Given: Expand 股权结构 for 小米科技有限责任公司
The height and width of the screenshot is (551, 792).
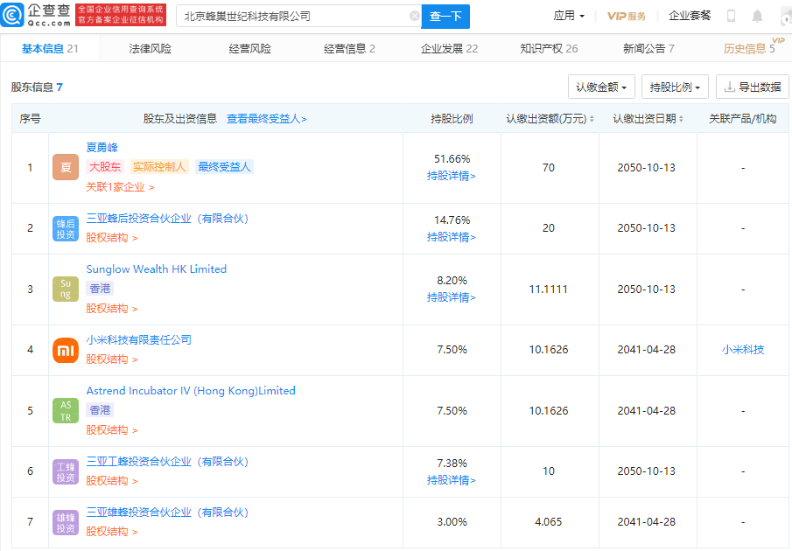Looking at the screenshot, I should click(x=112, y=359).
